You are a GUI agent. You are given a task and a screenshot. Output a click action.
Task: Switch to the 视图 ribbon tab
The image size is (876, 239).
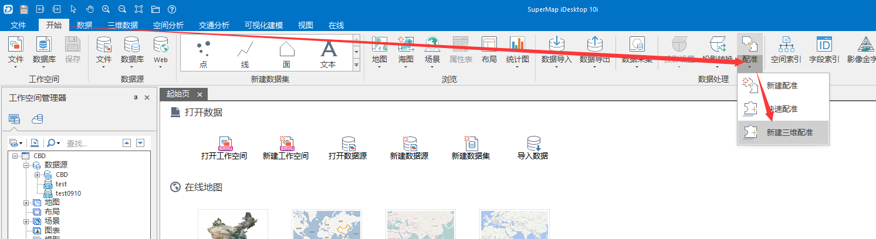[306, 25]
